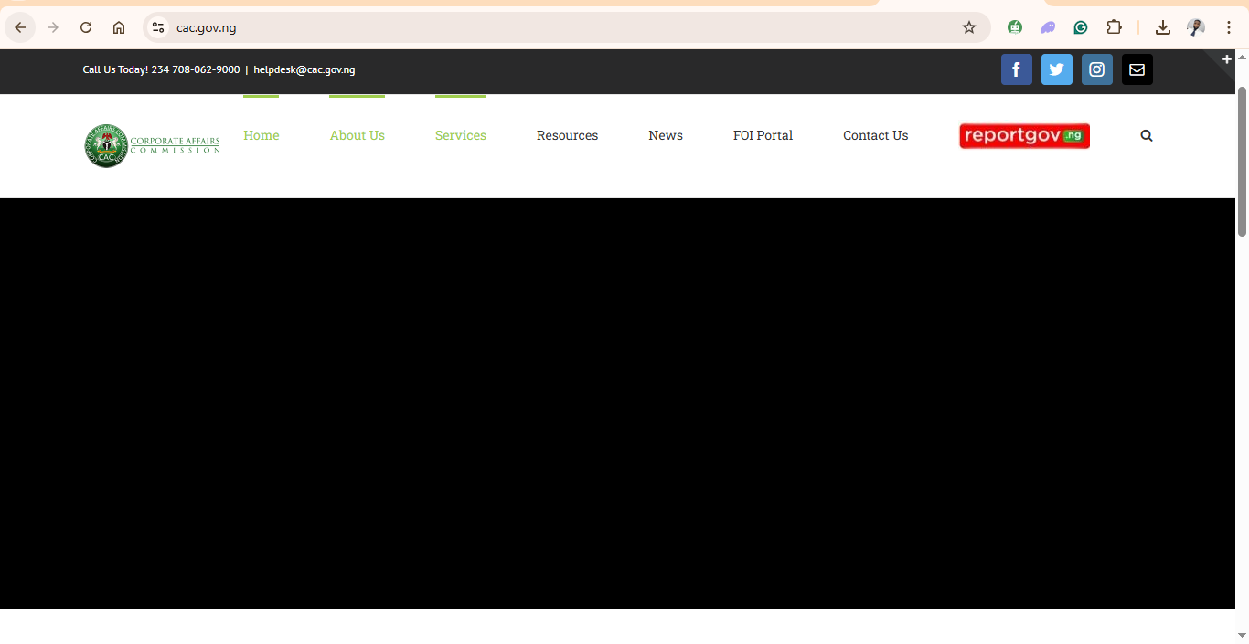Viewport: 1249px width, 644px height.
Task: Open the Services menu item
Action: tap(460, 135)
